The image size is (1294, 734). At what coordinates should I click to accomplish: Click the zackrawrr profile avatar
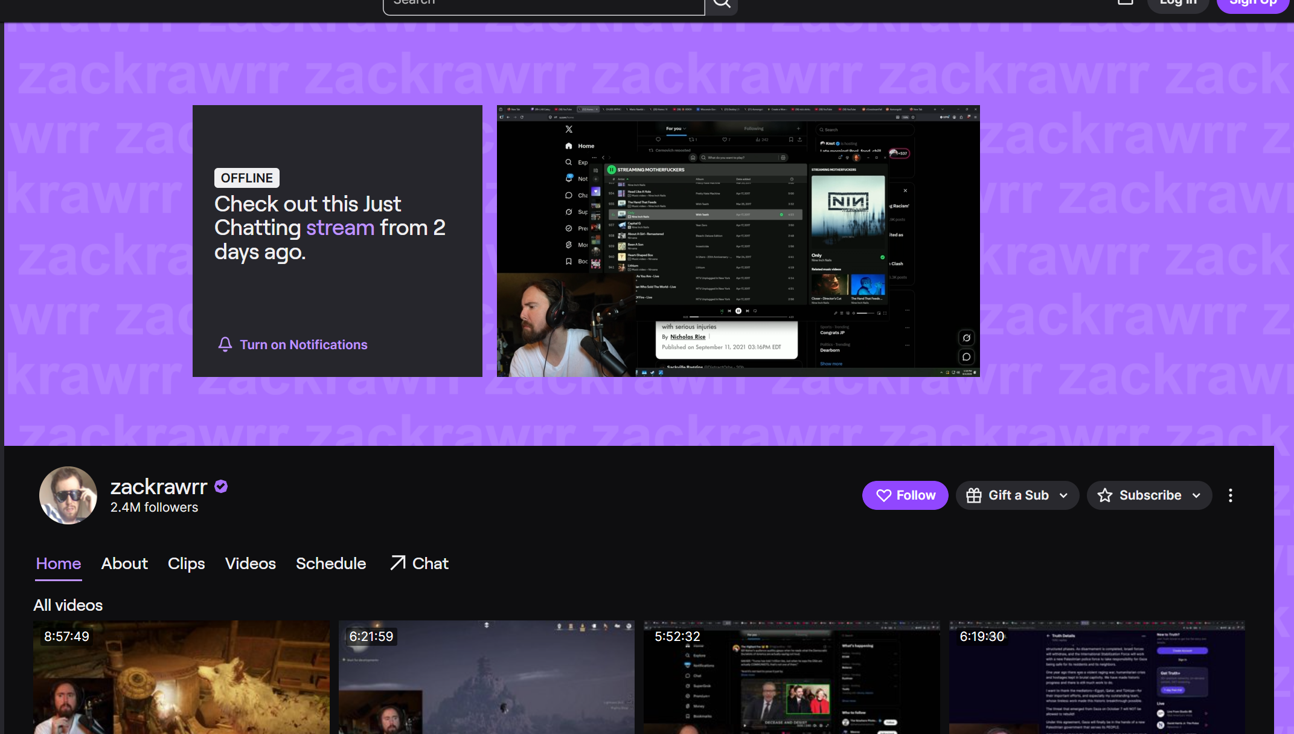coord(68,495)
